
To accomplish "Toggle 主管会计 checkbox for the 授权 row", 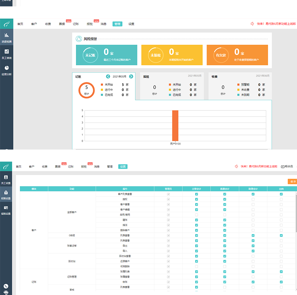I will (196, 199).
